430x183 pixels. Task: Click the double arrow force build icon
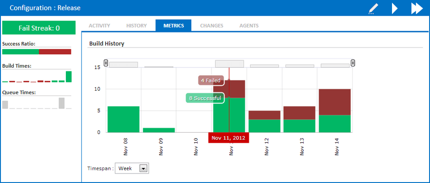tap(417, 8)
